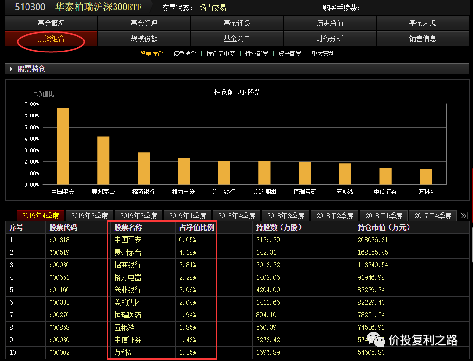This screenshot has height=361, width=473.
Task: Click stock code 601166
Action: 60,290
